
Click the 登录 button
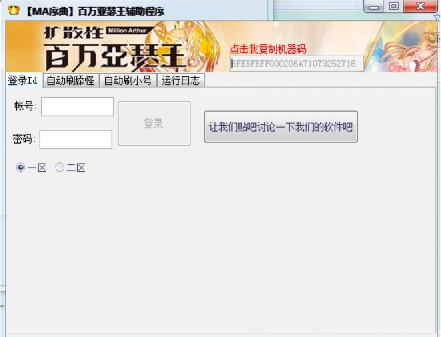pyautogui.click(x=154, y=124)
